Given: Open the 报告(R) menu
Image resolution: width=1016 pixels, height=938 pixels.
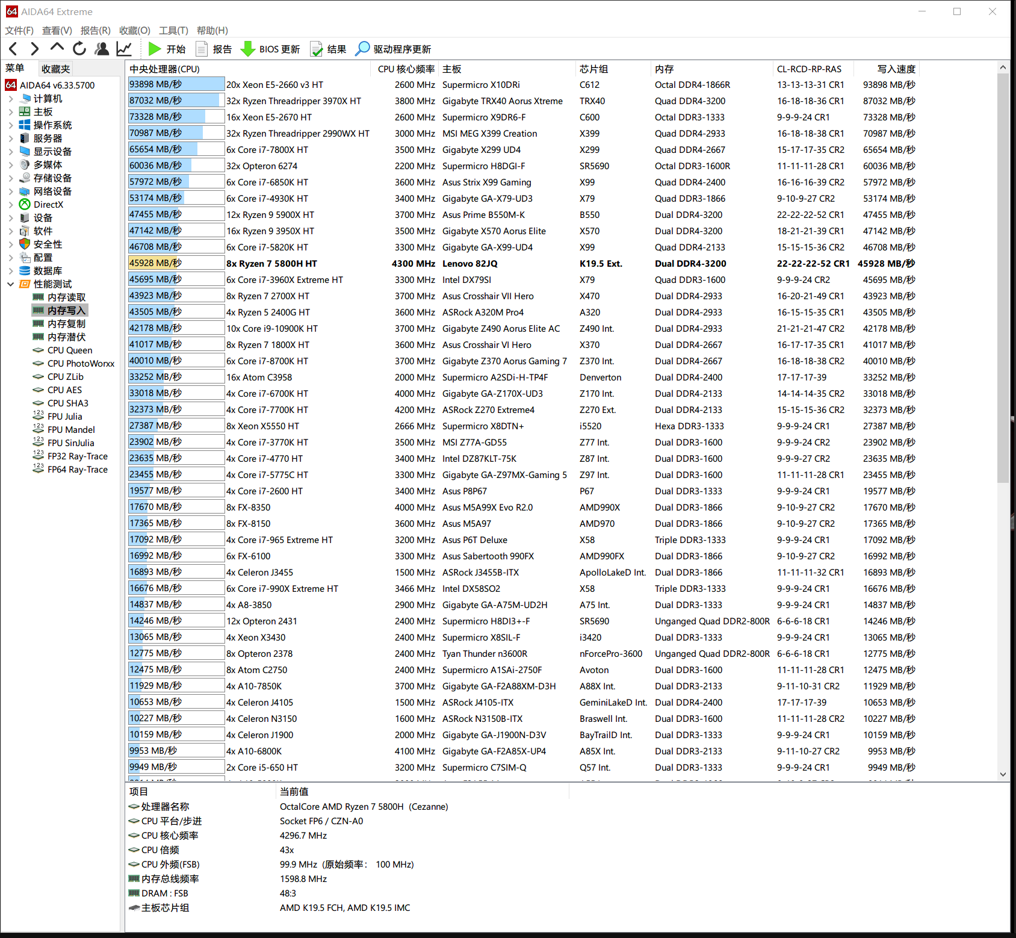Looking at the screenshot, I should (x=96, y=30).
